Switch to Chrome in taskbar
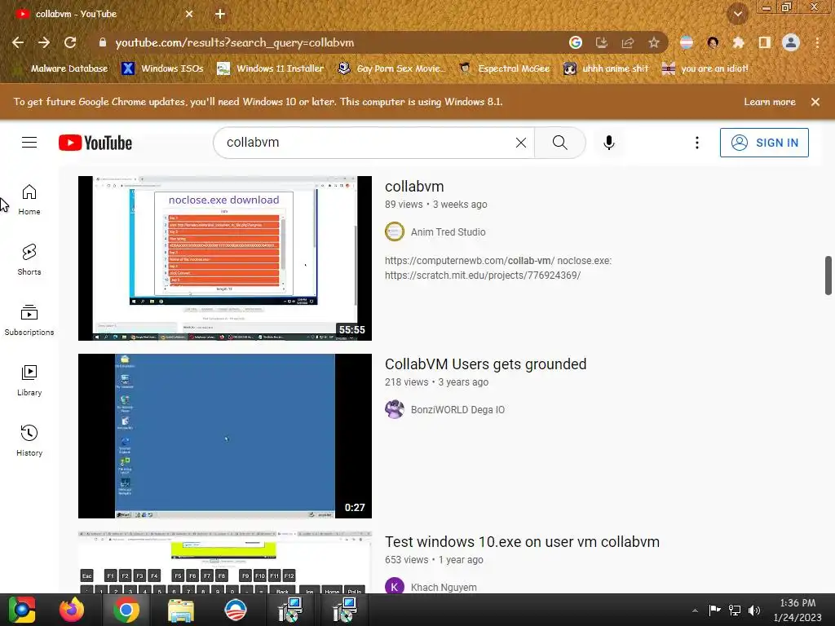 point(126,610)
